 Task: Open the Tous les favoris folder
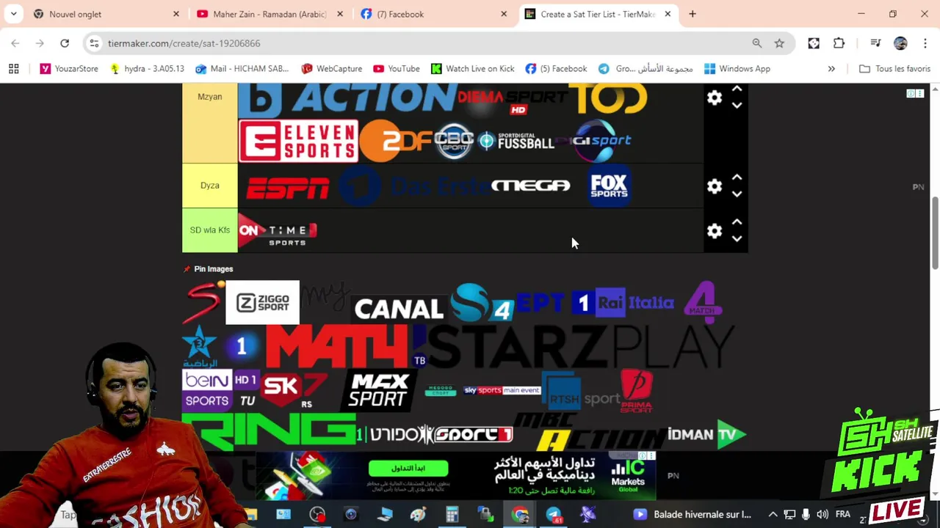894,68
